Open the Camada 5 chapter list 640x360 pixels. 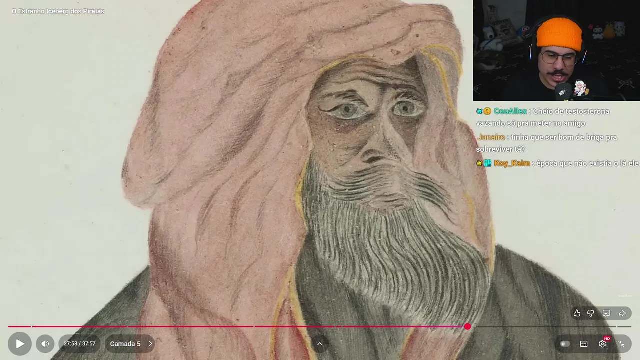pyautogui.click(x=130, y=344)
